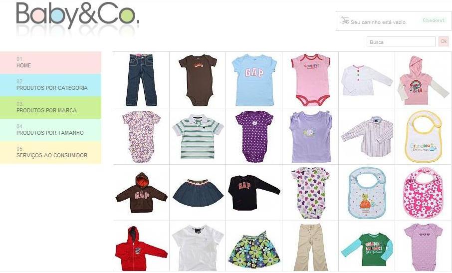Open Produtos por Categoria menu

click(50, 85)
